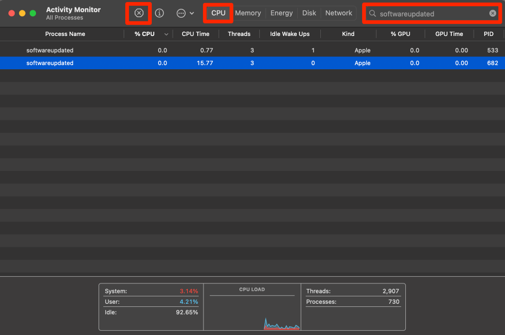Click the magnifying glass search icon
505x335 pixels.
(372, 14)
